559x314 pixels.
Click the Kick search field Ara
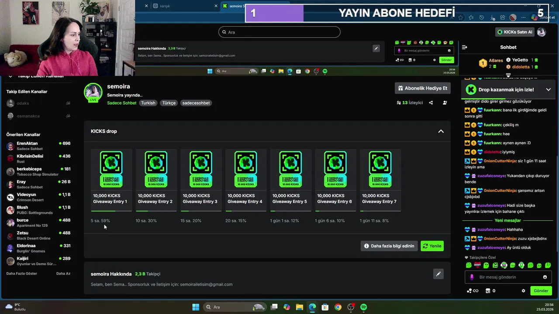tap(279, 32)
